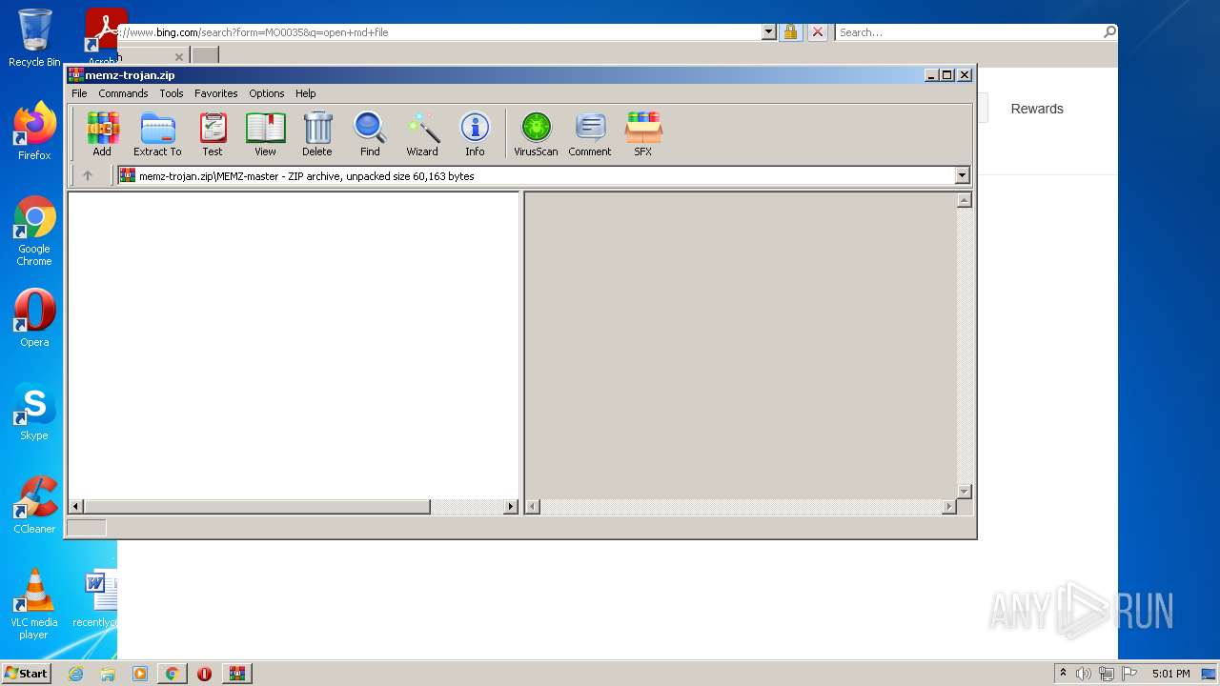Show hidden tray icons arrow
This screenshot has height=686, width=1220.
click(x=1063, y=674)
